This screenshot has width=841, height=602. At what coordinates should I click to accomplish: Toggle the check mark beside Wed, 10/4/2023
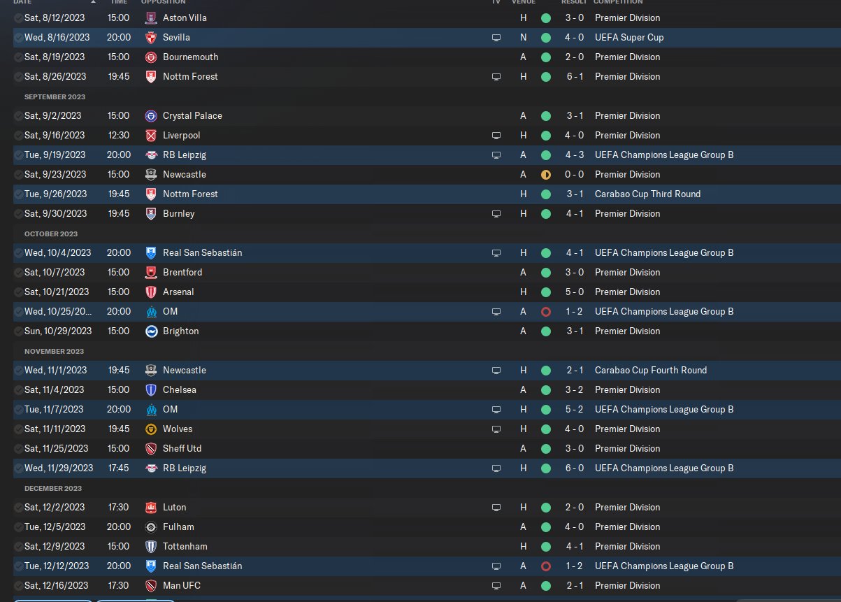pos(18,252)
